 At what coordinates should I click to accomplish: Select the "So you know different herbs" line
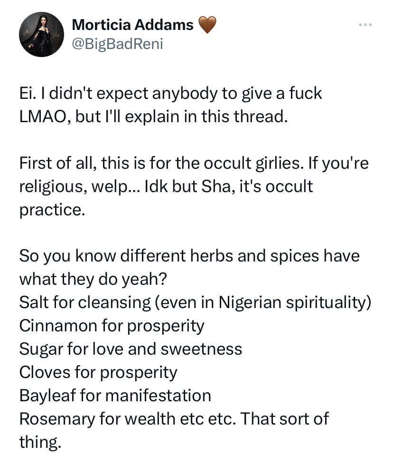tap(189, 256)
